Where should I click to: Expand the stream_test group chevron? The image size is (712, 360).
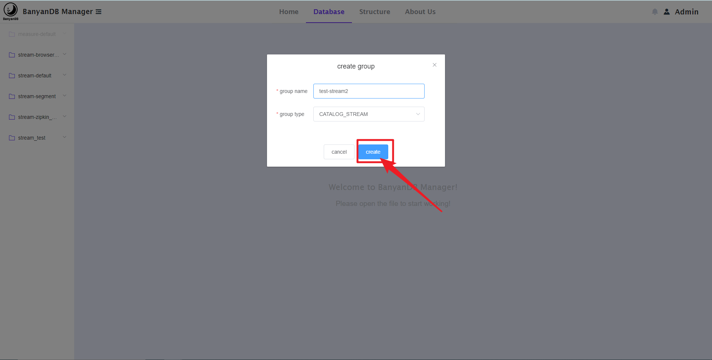coord(65,137)
